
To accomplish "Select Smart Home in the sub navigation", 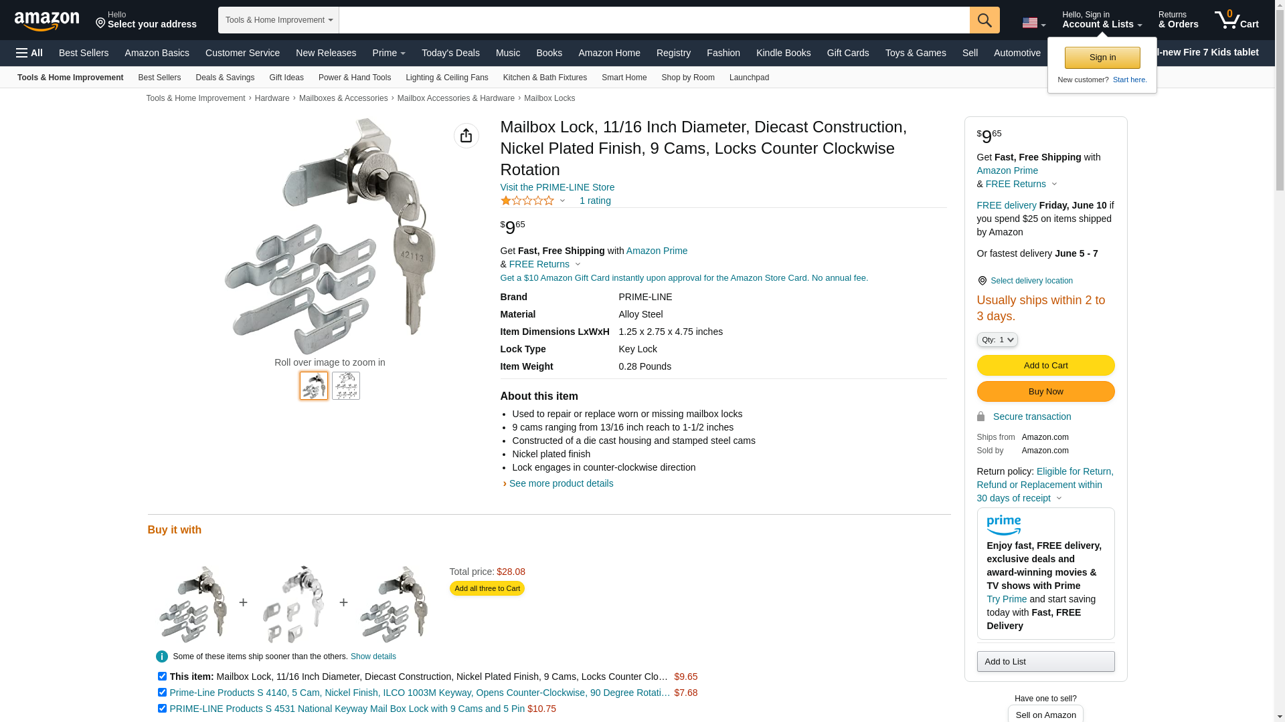I will (624, 78).
